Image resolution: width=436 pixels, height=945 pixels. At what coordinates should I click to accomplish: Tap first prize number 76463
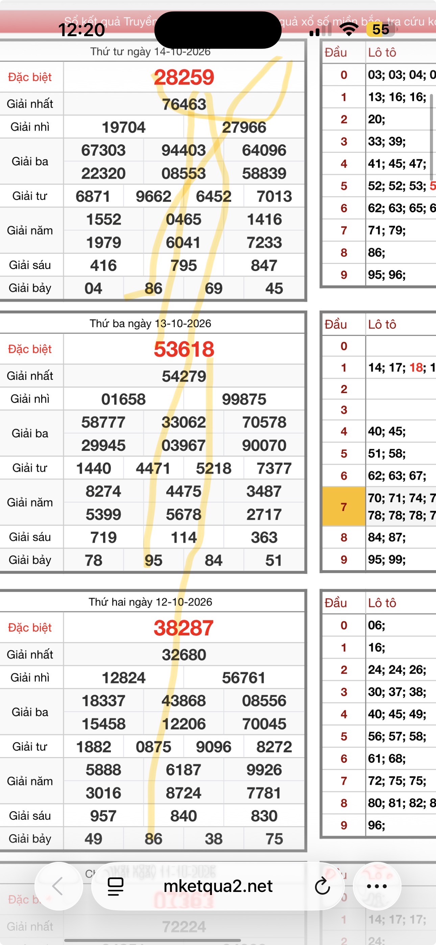click(184, 104)
